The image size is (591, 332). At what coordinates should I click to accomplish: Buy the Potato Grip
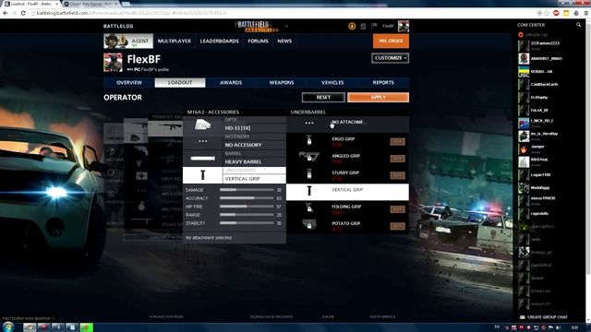tap(397, 226)
